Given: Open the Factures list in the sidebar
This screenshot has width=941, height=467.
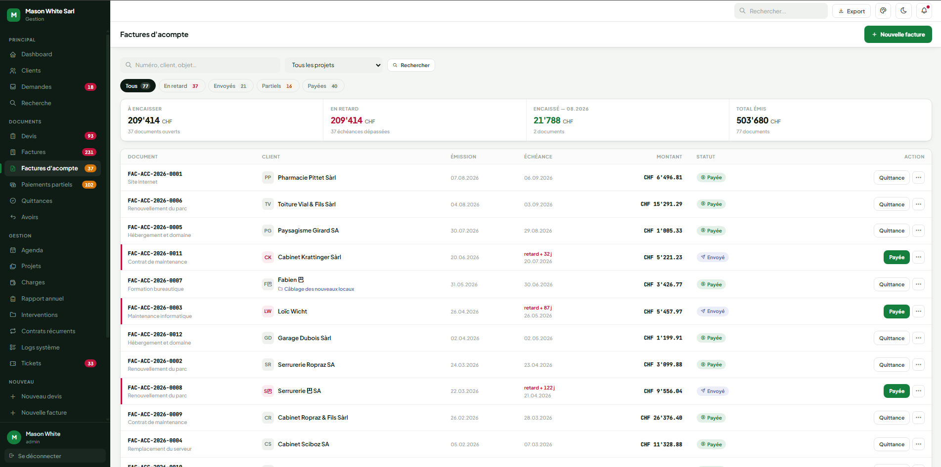Looking at the screenshot, I should point(52,152).
